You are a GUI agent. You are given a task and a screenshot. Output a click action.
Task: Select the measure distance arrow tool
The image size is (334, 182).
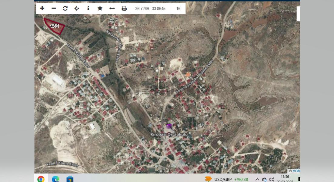coord(112,8)
